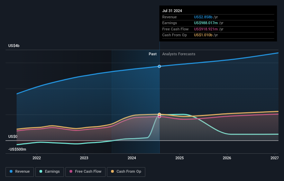This screenshot has width=284, height=181.
Task: Click the US$0 y-axis label
Action: point(13,136)
